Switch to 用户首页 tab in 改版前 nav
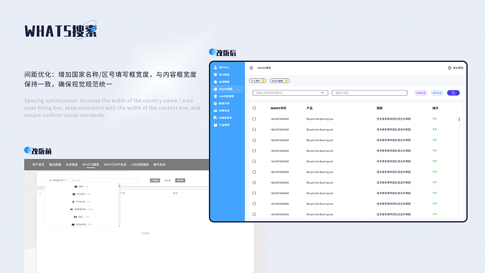The image size is (485, 273). pyautogui.click(x=38, y=165)
